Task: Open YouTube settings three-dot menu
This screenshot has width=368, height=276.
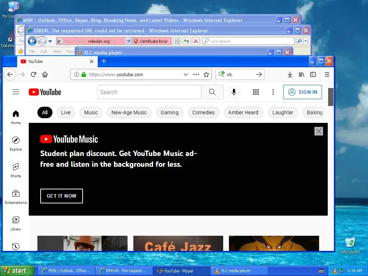Action: coord(273,92)
